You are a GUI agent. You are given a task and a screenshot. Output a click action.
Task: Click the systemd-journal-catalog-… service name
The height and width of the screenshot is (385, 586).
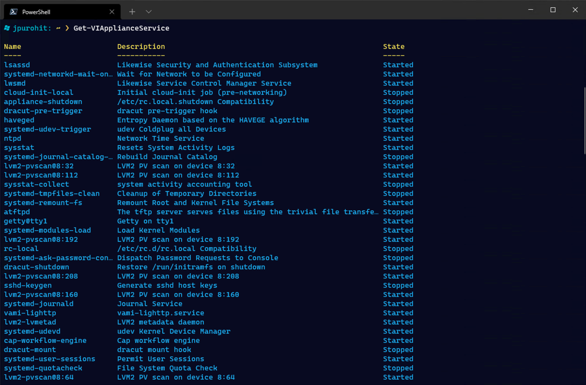point(58,157)
